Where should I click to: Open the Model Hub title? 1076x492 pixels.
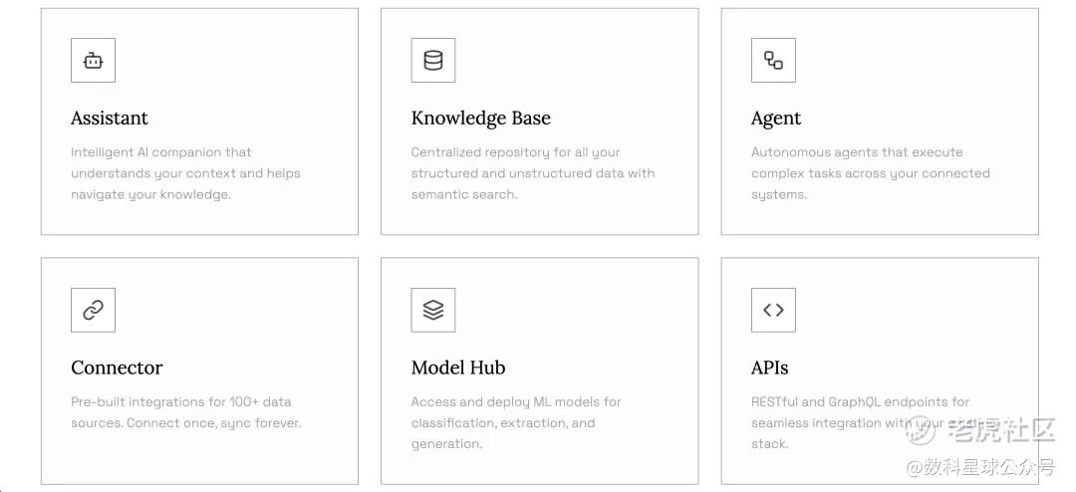click(458, 368)
